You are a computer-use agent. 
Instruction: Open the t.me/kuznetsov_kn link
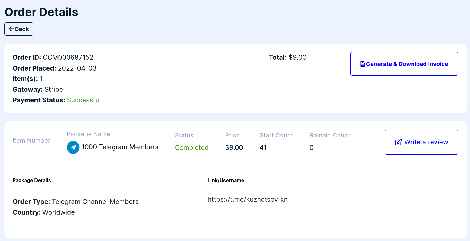point(247,200)
